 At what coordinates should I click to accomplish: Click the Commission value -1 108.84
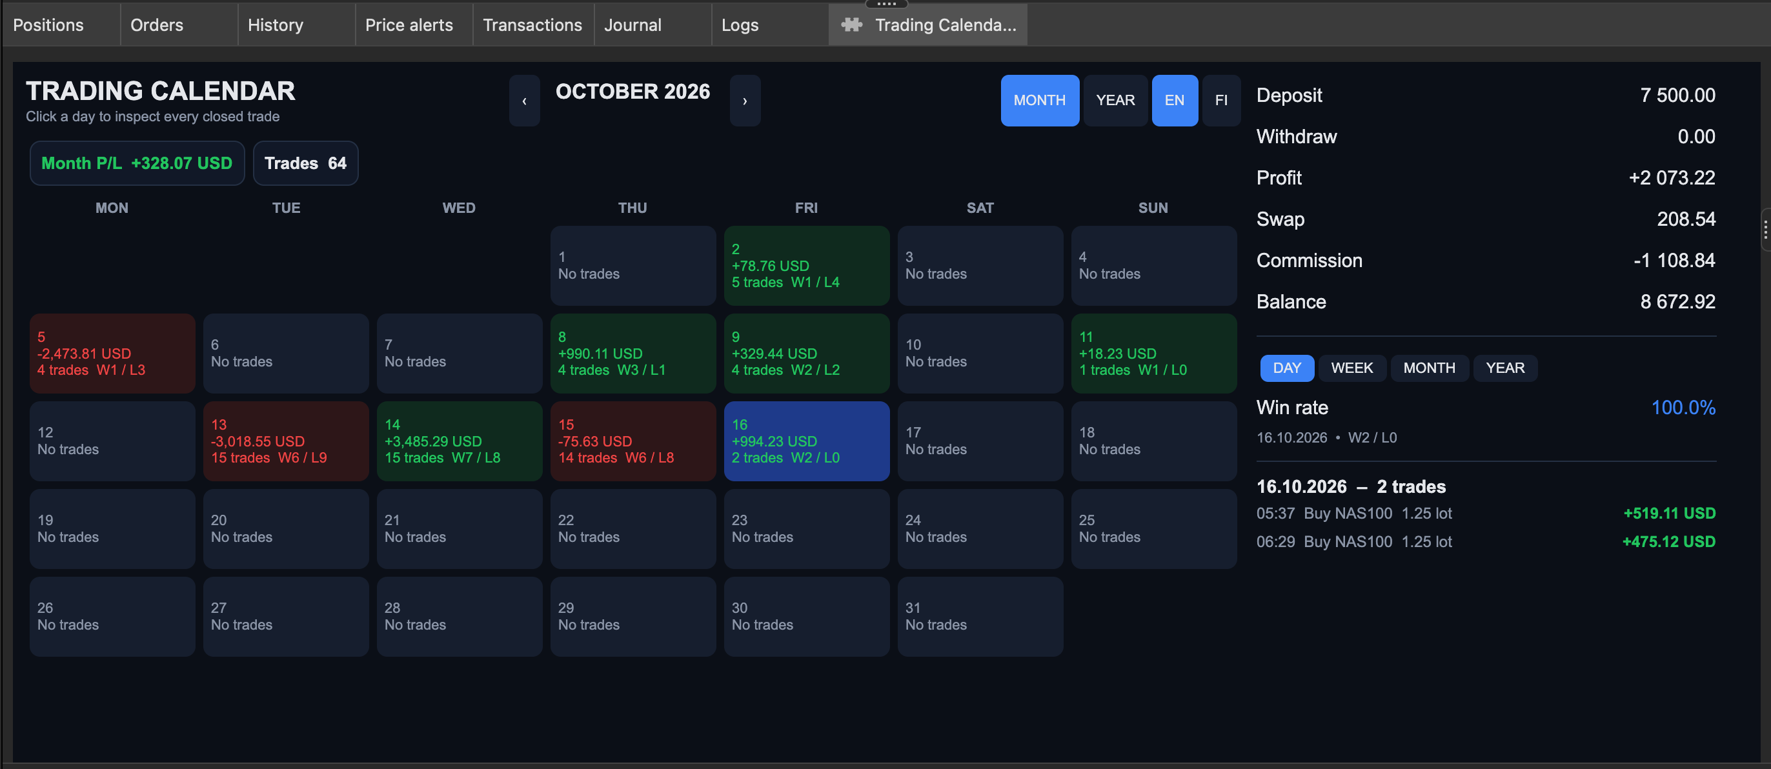click(1674, 261)
